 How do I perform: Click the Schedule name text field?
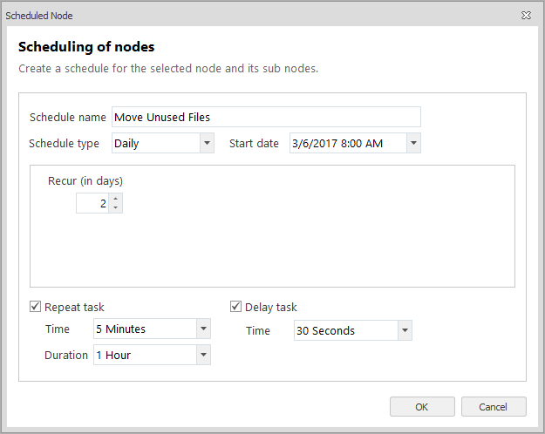point(265,117)
